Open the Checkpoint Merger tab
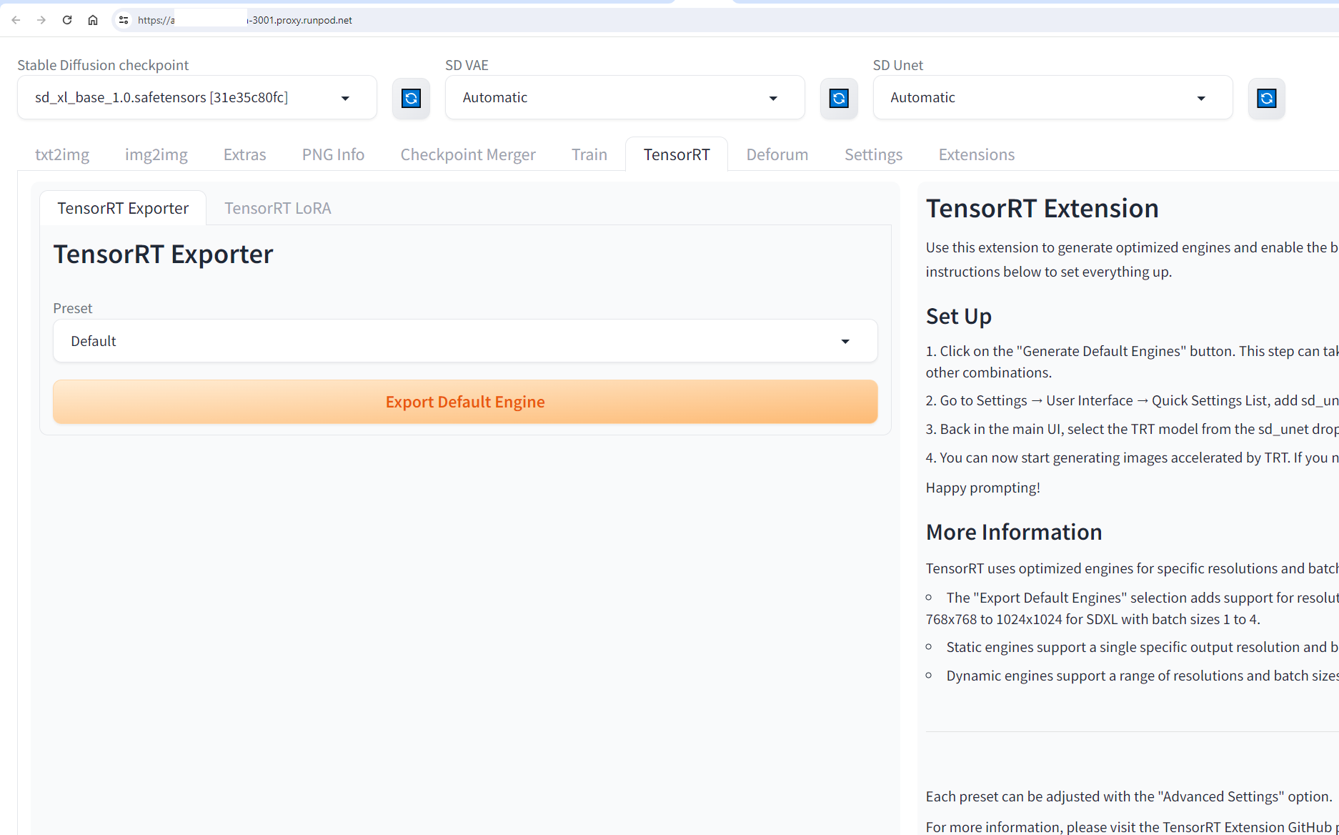Screen dimensions: 1339x835 pos(468,154)
